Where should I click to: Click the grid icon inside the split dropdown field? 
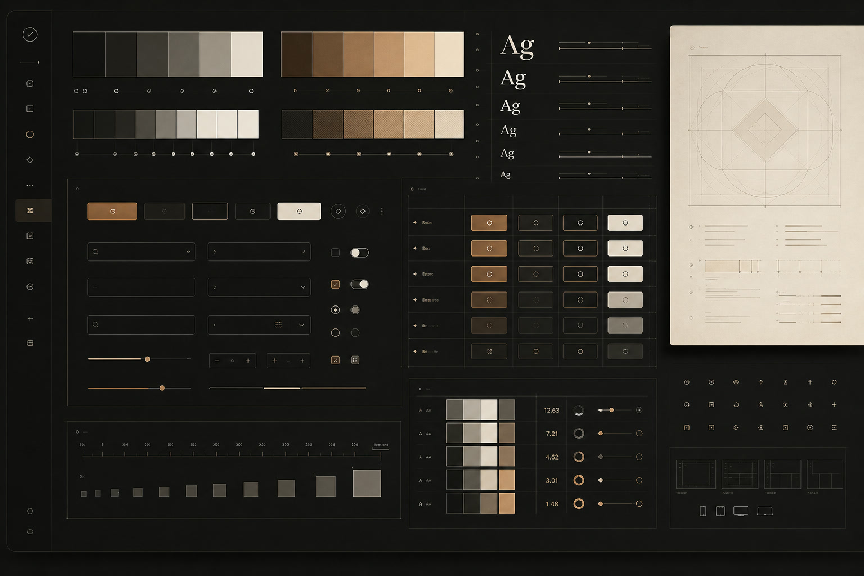pos(278,325)
